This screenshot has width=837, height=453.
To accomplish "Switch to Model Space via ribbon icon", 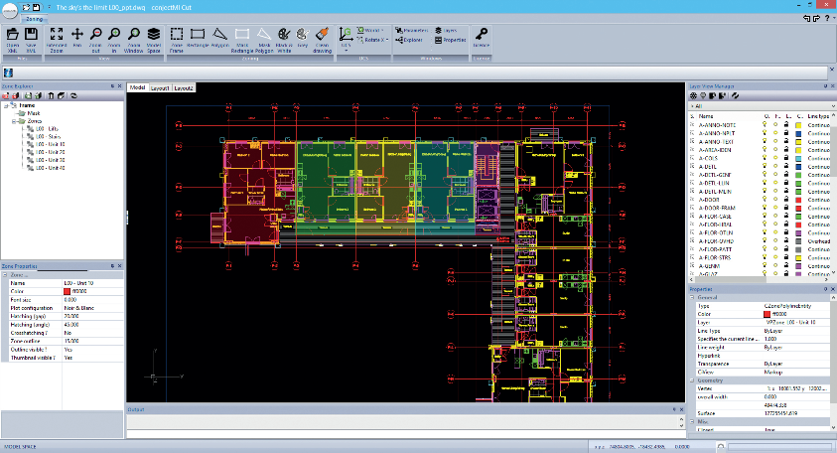I will [x=154, y=40].
